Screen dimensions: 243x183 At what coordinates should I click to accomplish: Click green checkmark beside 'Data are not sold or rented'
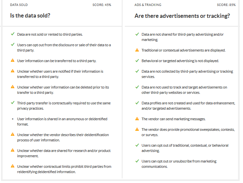point(13,34)
